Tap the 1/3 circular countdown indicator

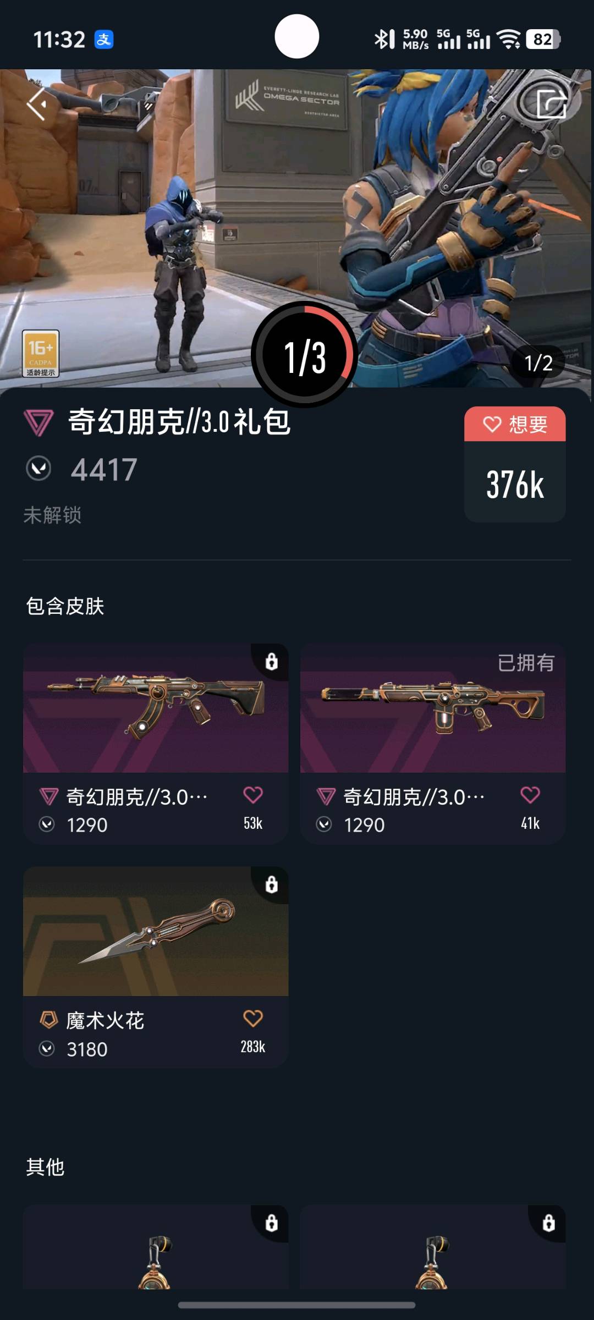coord(305,355)
